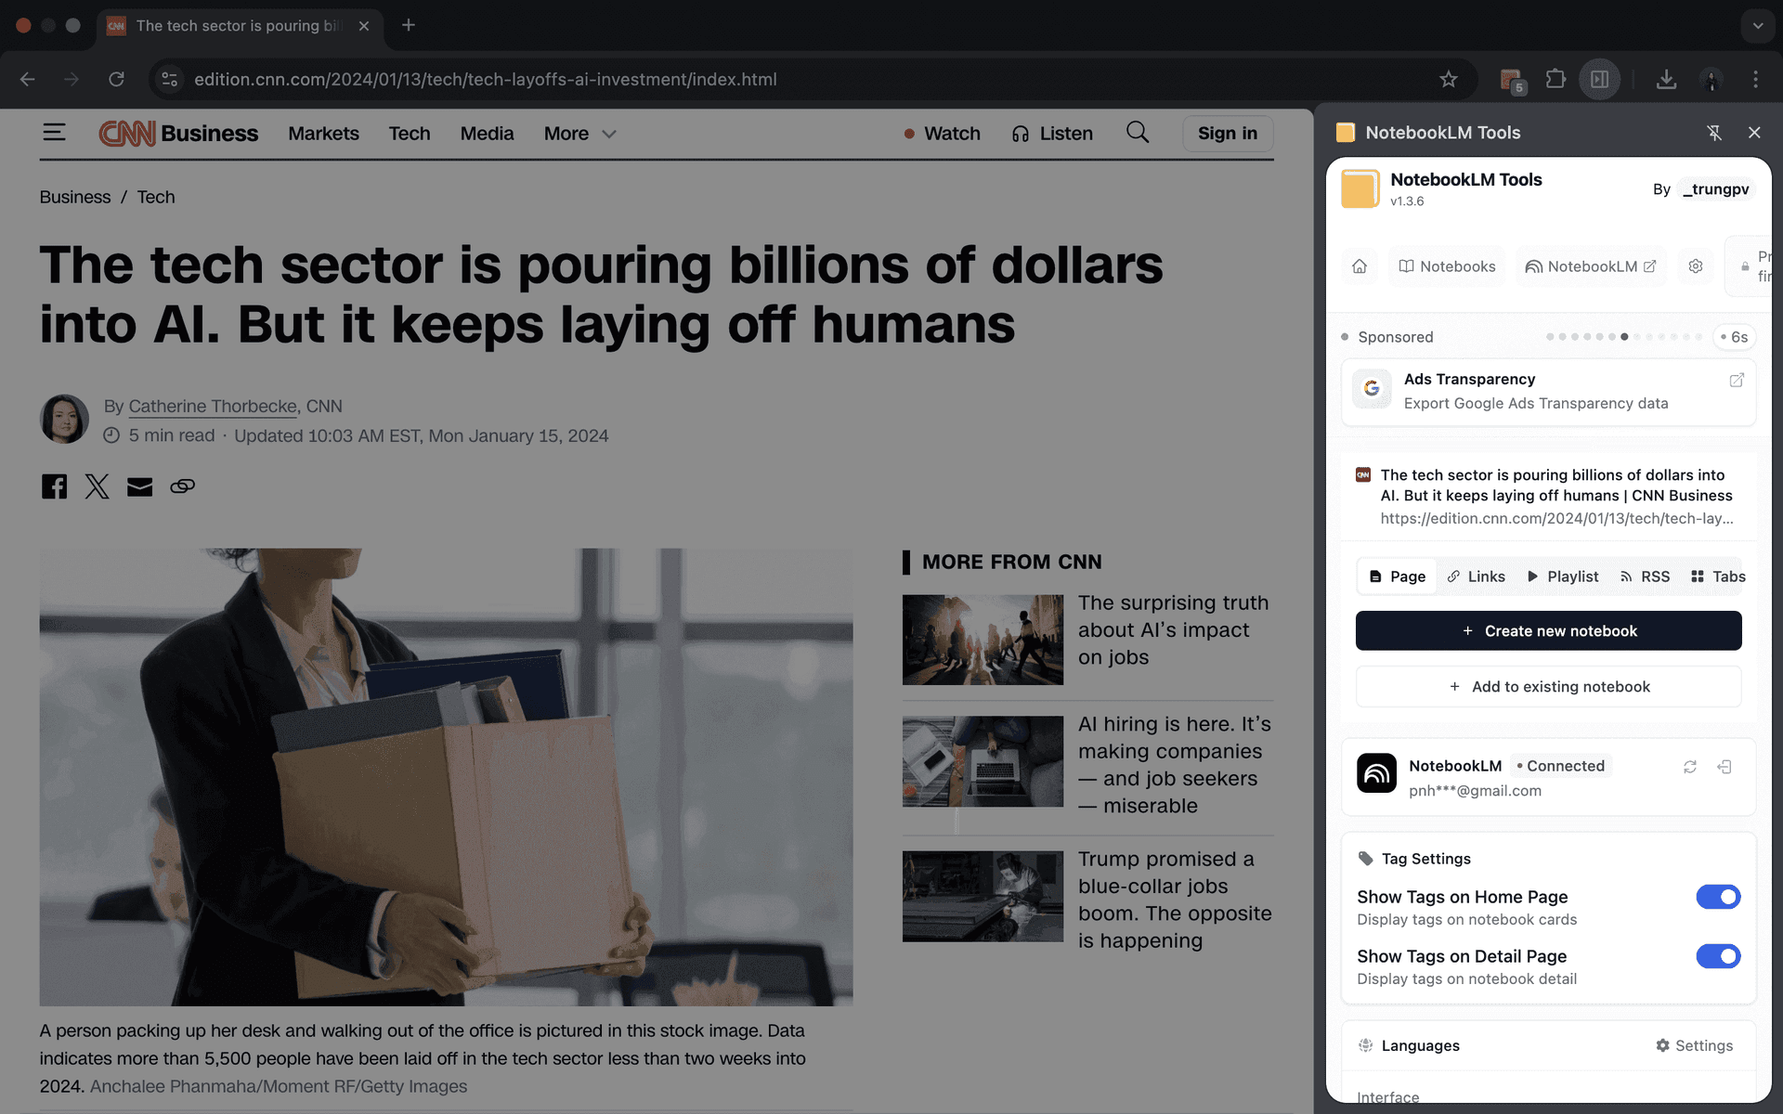Image resolution: width=1783 pixels, height=1114 pixels.
Task: Open the gear settings icon in extension toolbar
Action: pos(1695,266)
